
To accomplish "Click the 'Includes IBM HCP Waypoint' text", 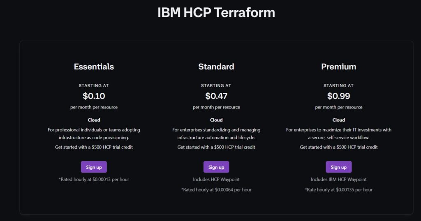I will [x=339, y=180].
